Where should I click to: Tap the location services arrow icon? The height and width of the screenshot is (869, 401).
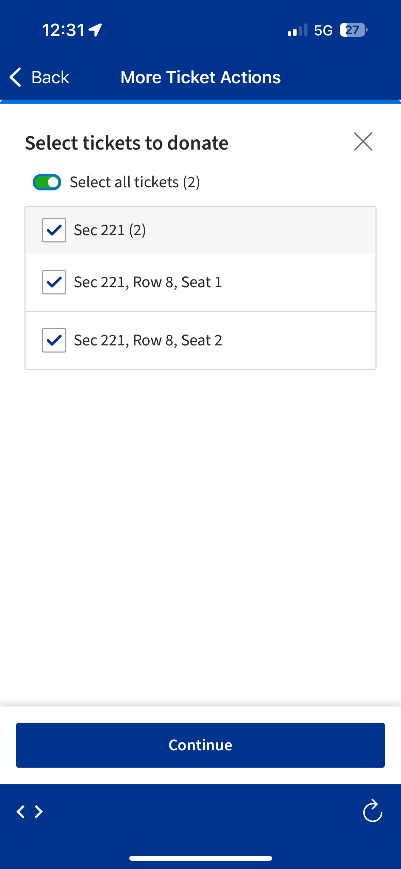[96, 30]
